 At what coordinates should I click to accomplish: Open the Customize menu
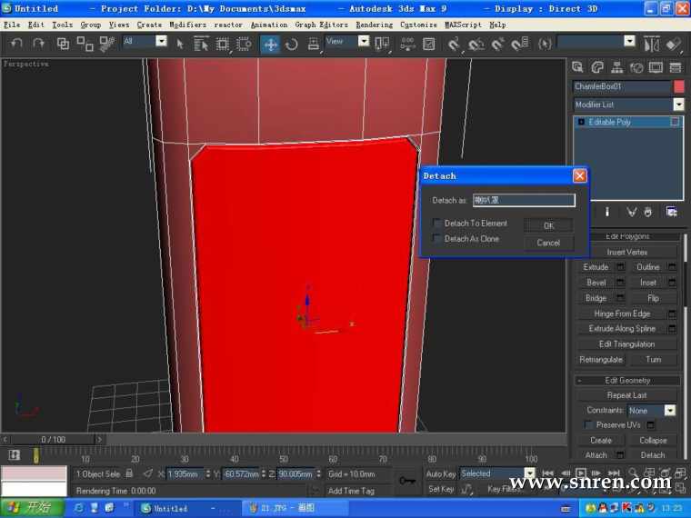click(418, 25)
